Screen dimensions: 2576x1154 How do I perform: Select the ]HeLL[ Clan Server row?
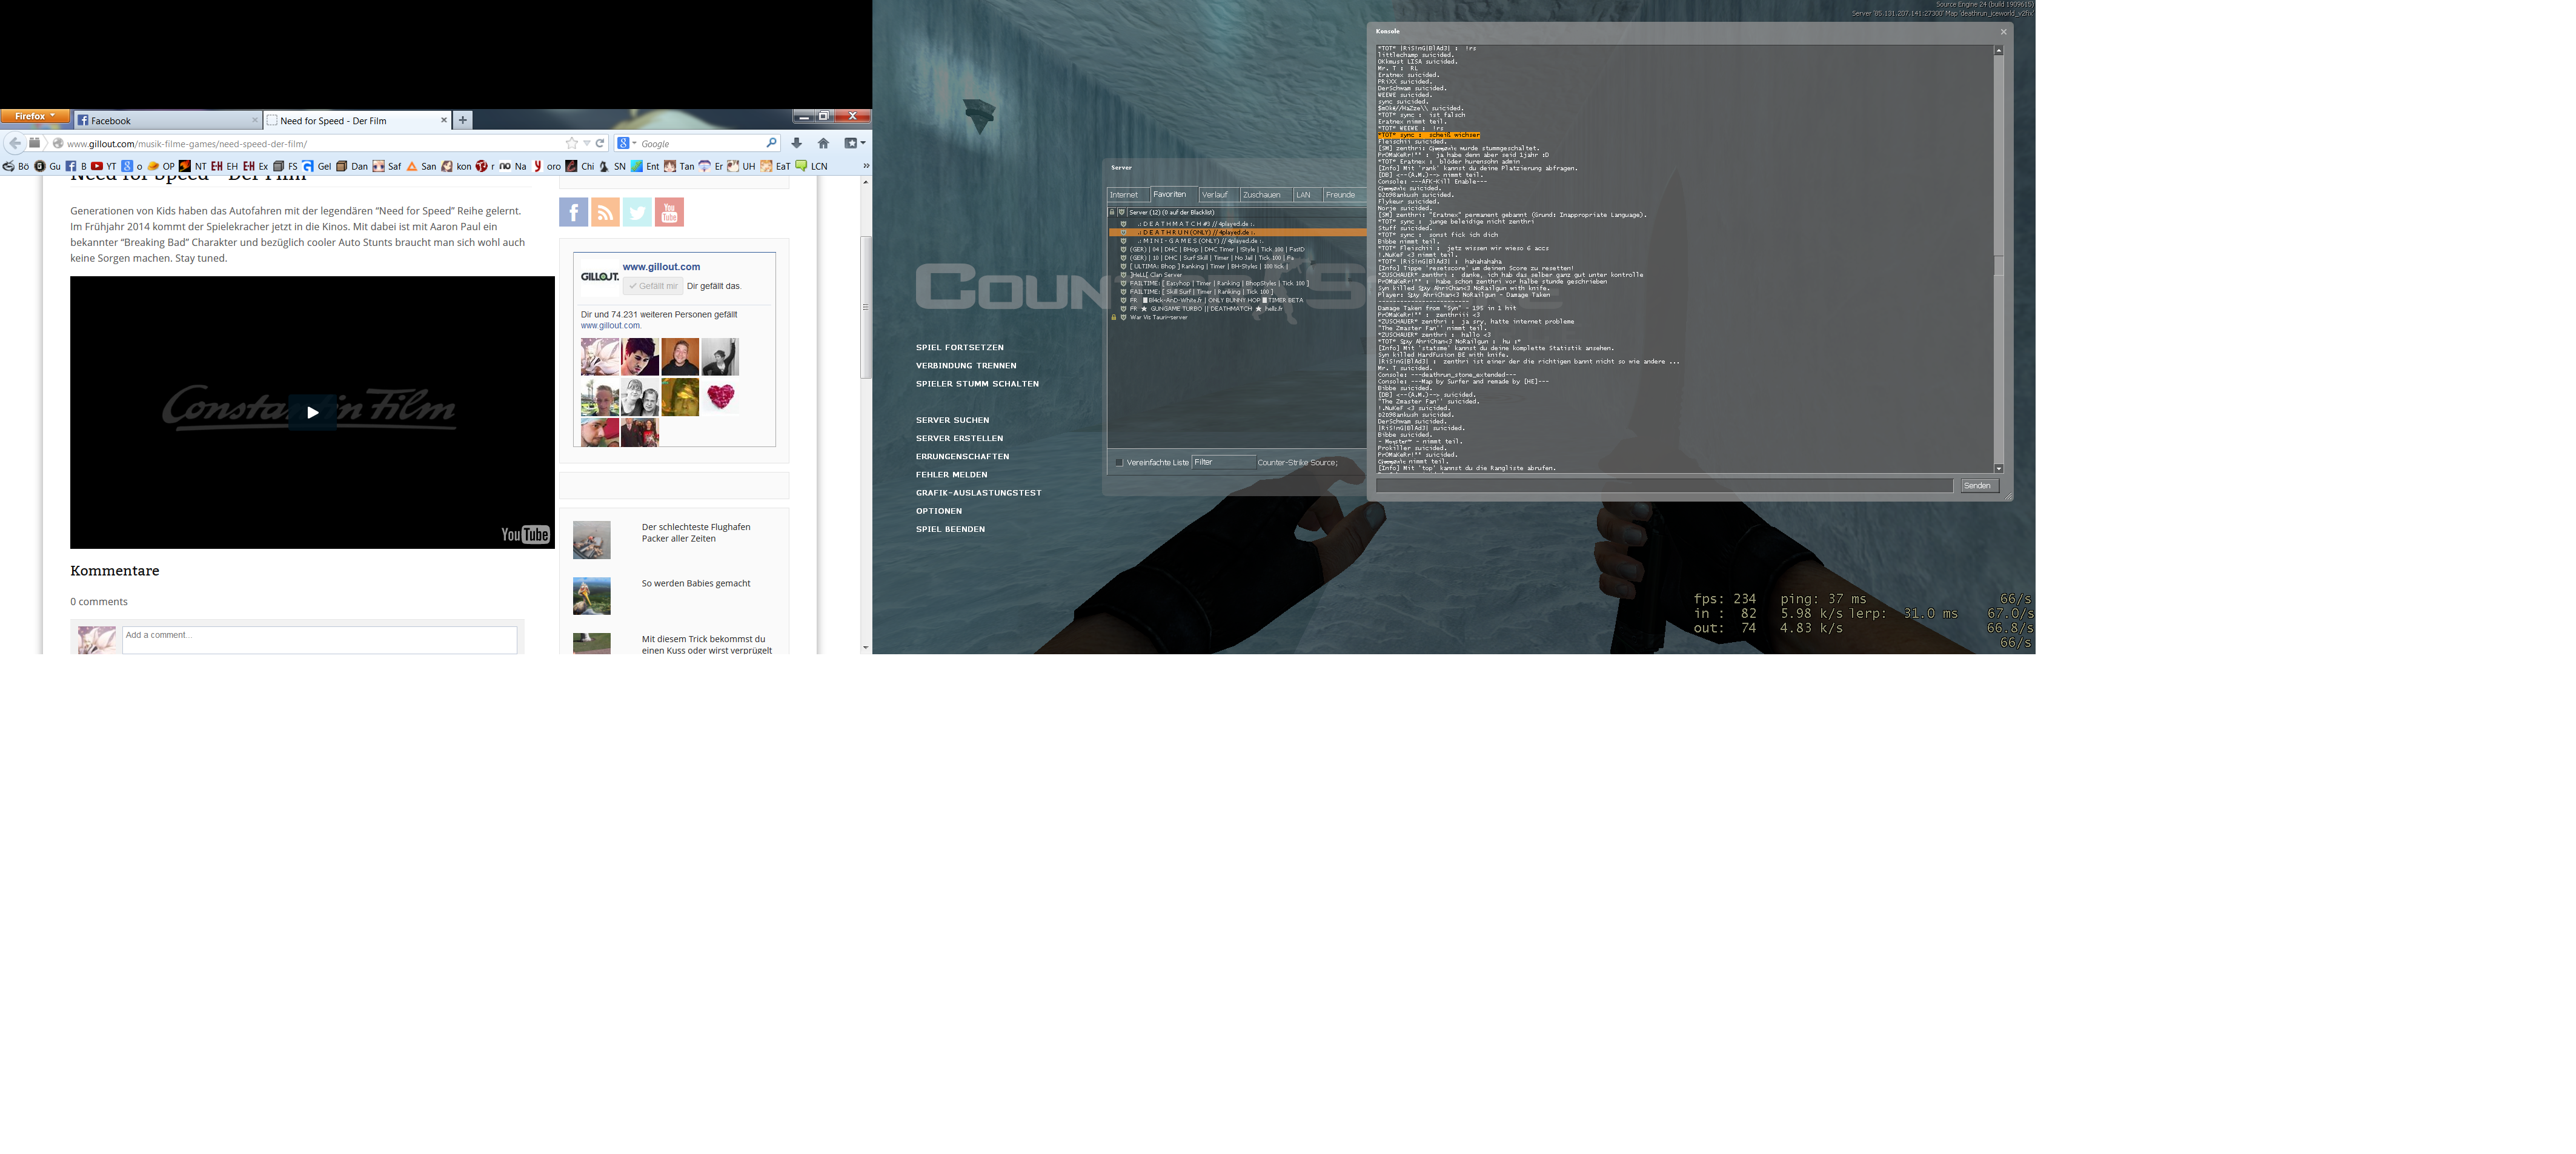point(1237,275)
